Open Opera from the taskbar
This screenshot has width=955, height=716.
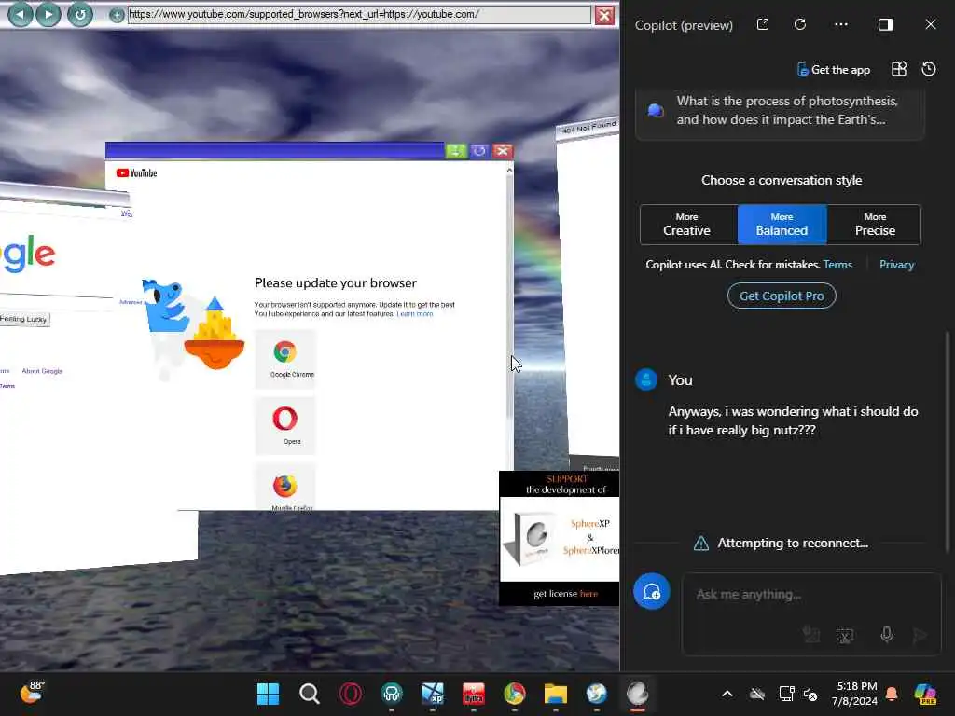pos(351,694)
